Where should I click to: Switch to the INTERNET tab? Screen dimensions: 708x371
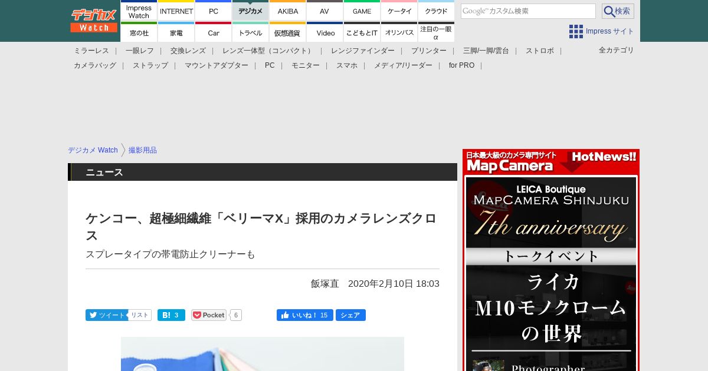(176, 11)
